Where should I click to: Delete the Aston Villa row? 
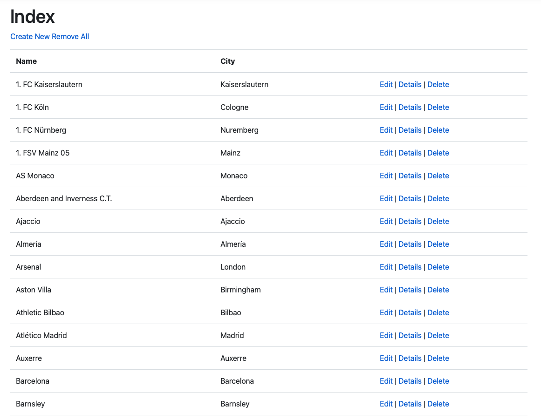point(438,290)
